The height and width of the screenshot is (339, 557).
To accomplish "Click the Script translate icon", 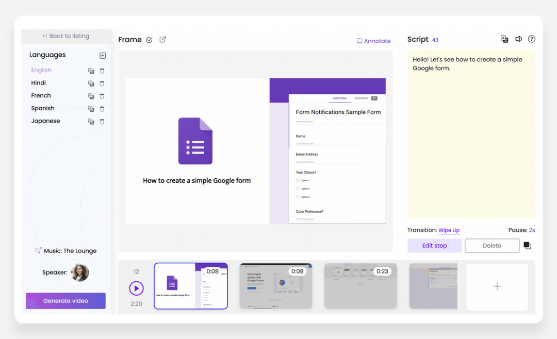I will 504,39.
